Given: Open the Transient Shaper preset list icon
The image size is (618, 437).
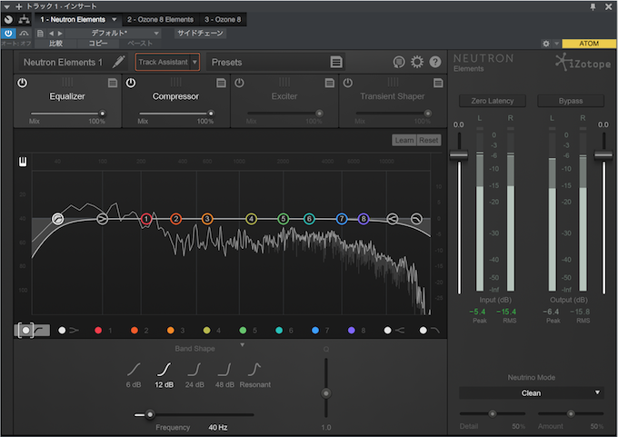Looking at the screenshot, I should (x=438, y=83).
